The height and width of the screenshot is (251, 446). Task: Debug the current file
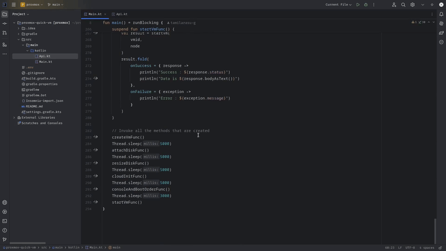pyautogui.click(x=366, y=5)
